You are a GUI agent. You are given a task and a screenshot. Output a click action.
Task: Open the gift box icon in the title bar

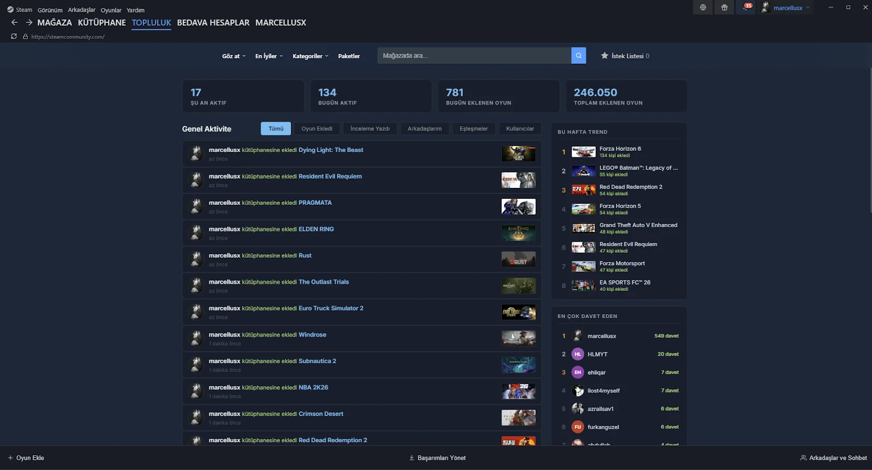[x=724, y=8]
